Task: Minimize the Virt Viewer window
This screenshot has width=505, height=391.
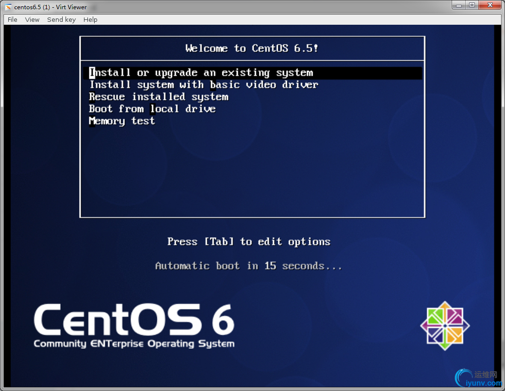Action: 459,5
